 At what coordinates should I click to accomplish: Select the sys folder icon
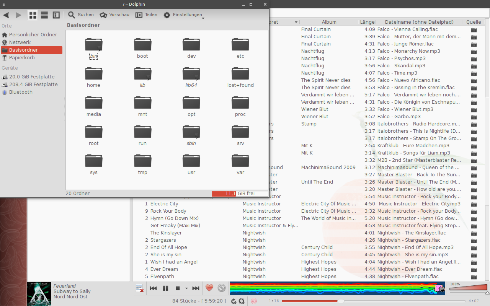tap(94, 161)
